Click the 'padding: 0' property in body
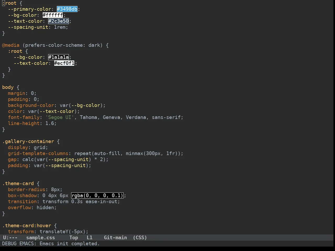 click(22, 99)
